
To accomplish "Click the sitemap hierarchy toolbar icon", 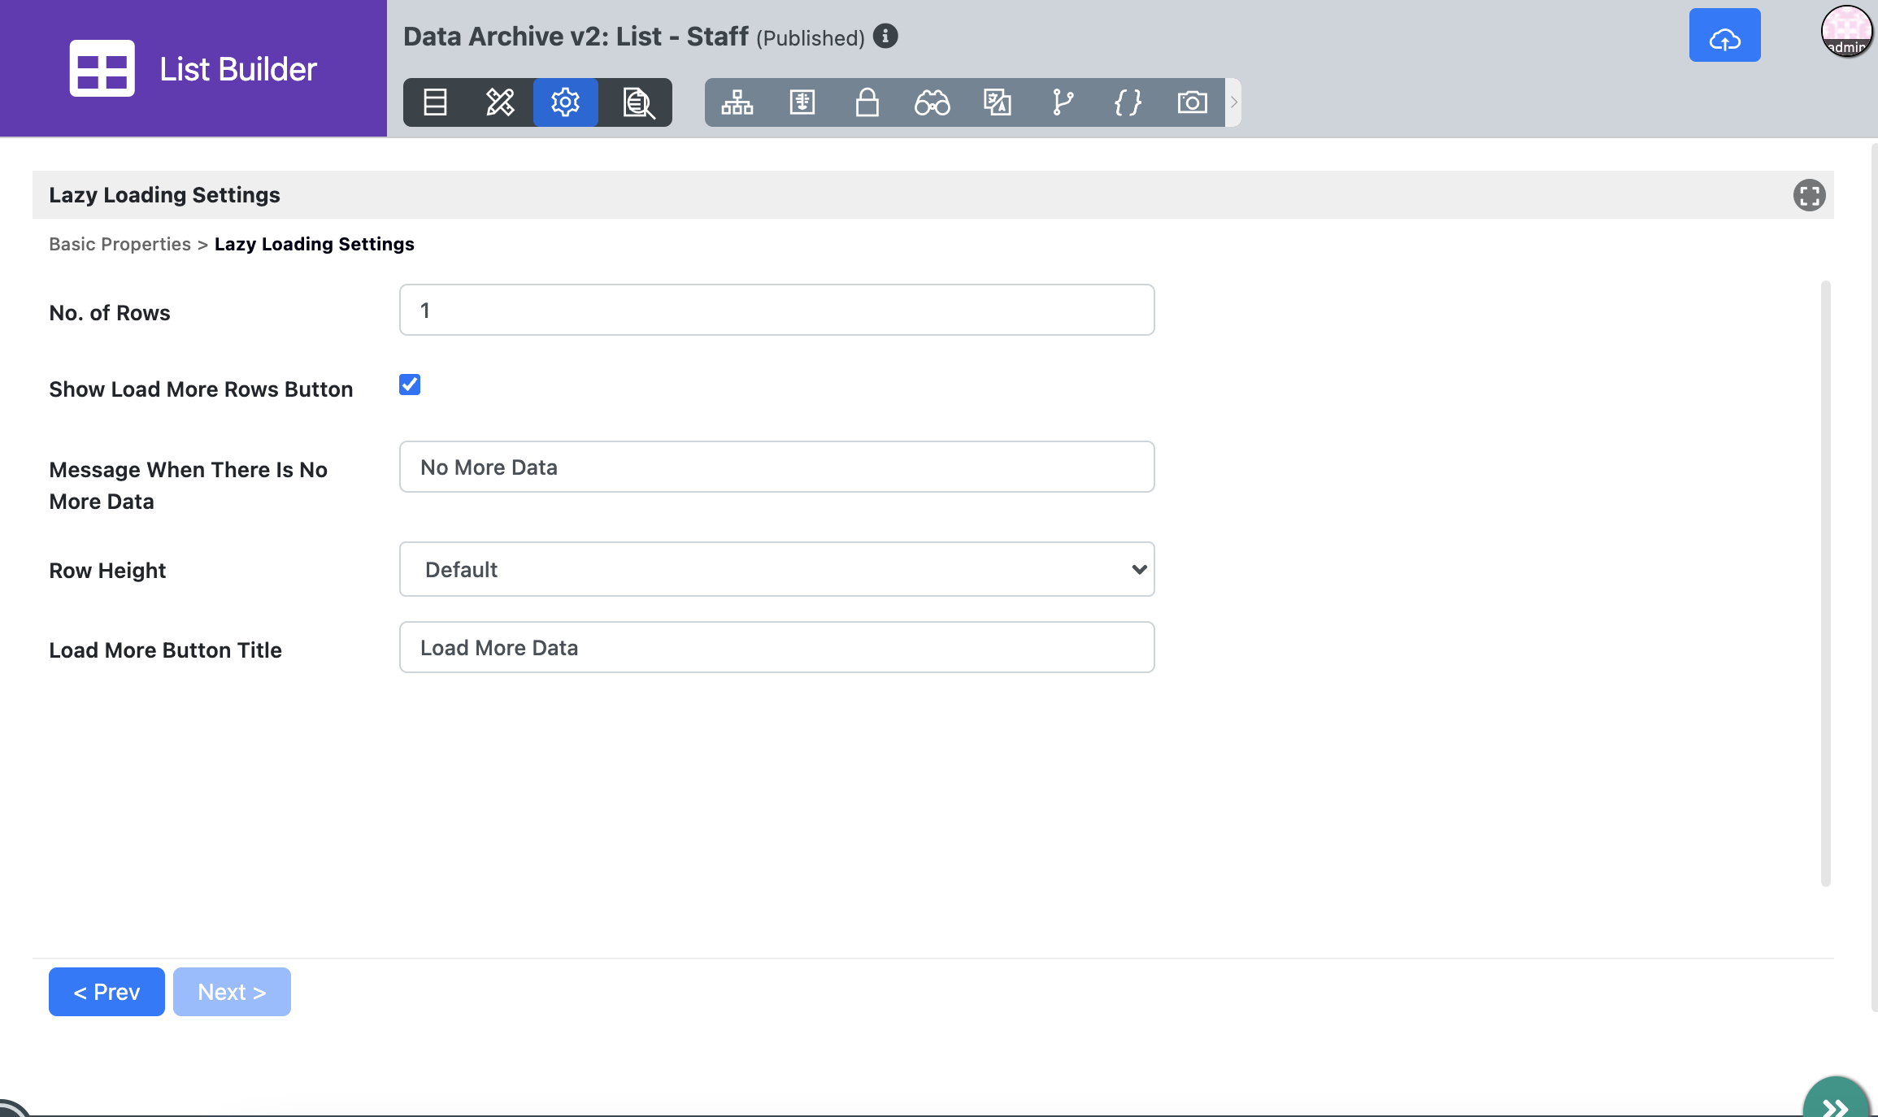I will click(737, 102).
